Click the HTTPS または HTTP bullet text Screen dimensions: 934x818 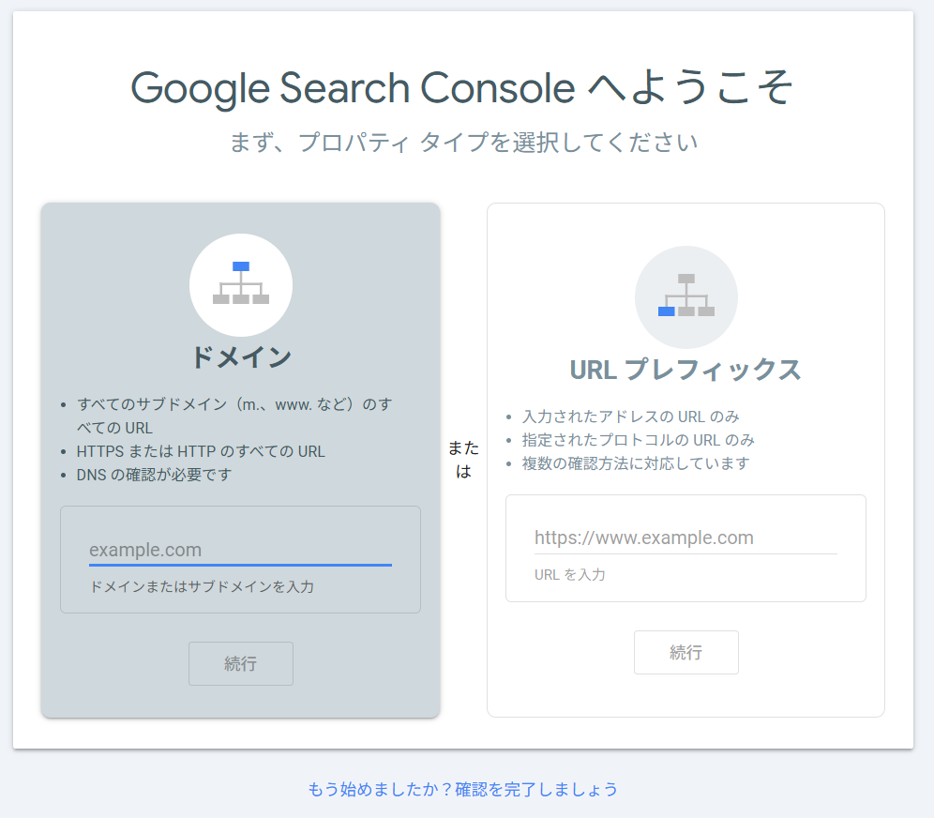pos(201,451)
